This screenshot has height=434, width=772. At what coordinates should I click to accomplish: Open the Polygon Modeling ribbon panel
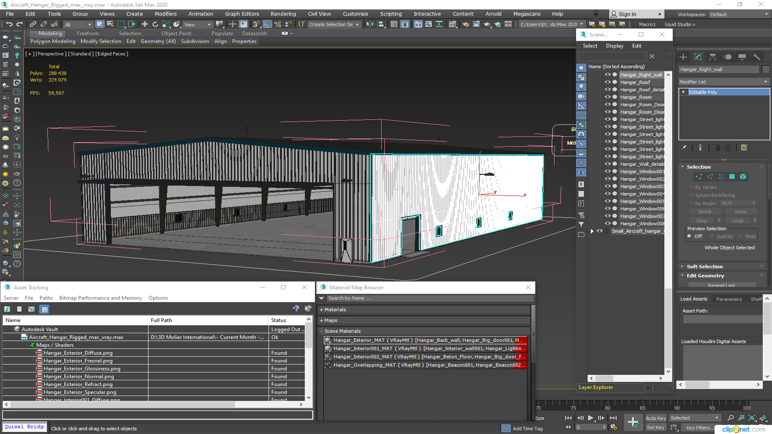click(53, 41)
